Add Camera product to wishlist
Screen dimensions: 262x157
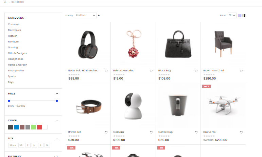tap(151, 132)
